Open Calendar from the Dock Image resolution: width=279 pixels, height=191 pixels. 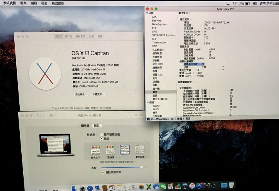[x=112, y=188]
